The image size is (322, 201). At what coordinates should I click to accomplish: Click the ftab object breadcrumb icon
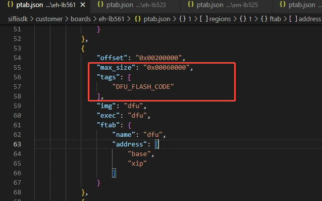point(264,19)
